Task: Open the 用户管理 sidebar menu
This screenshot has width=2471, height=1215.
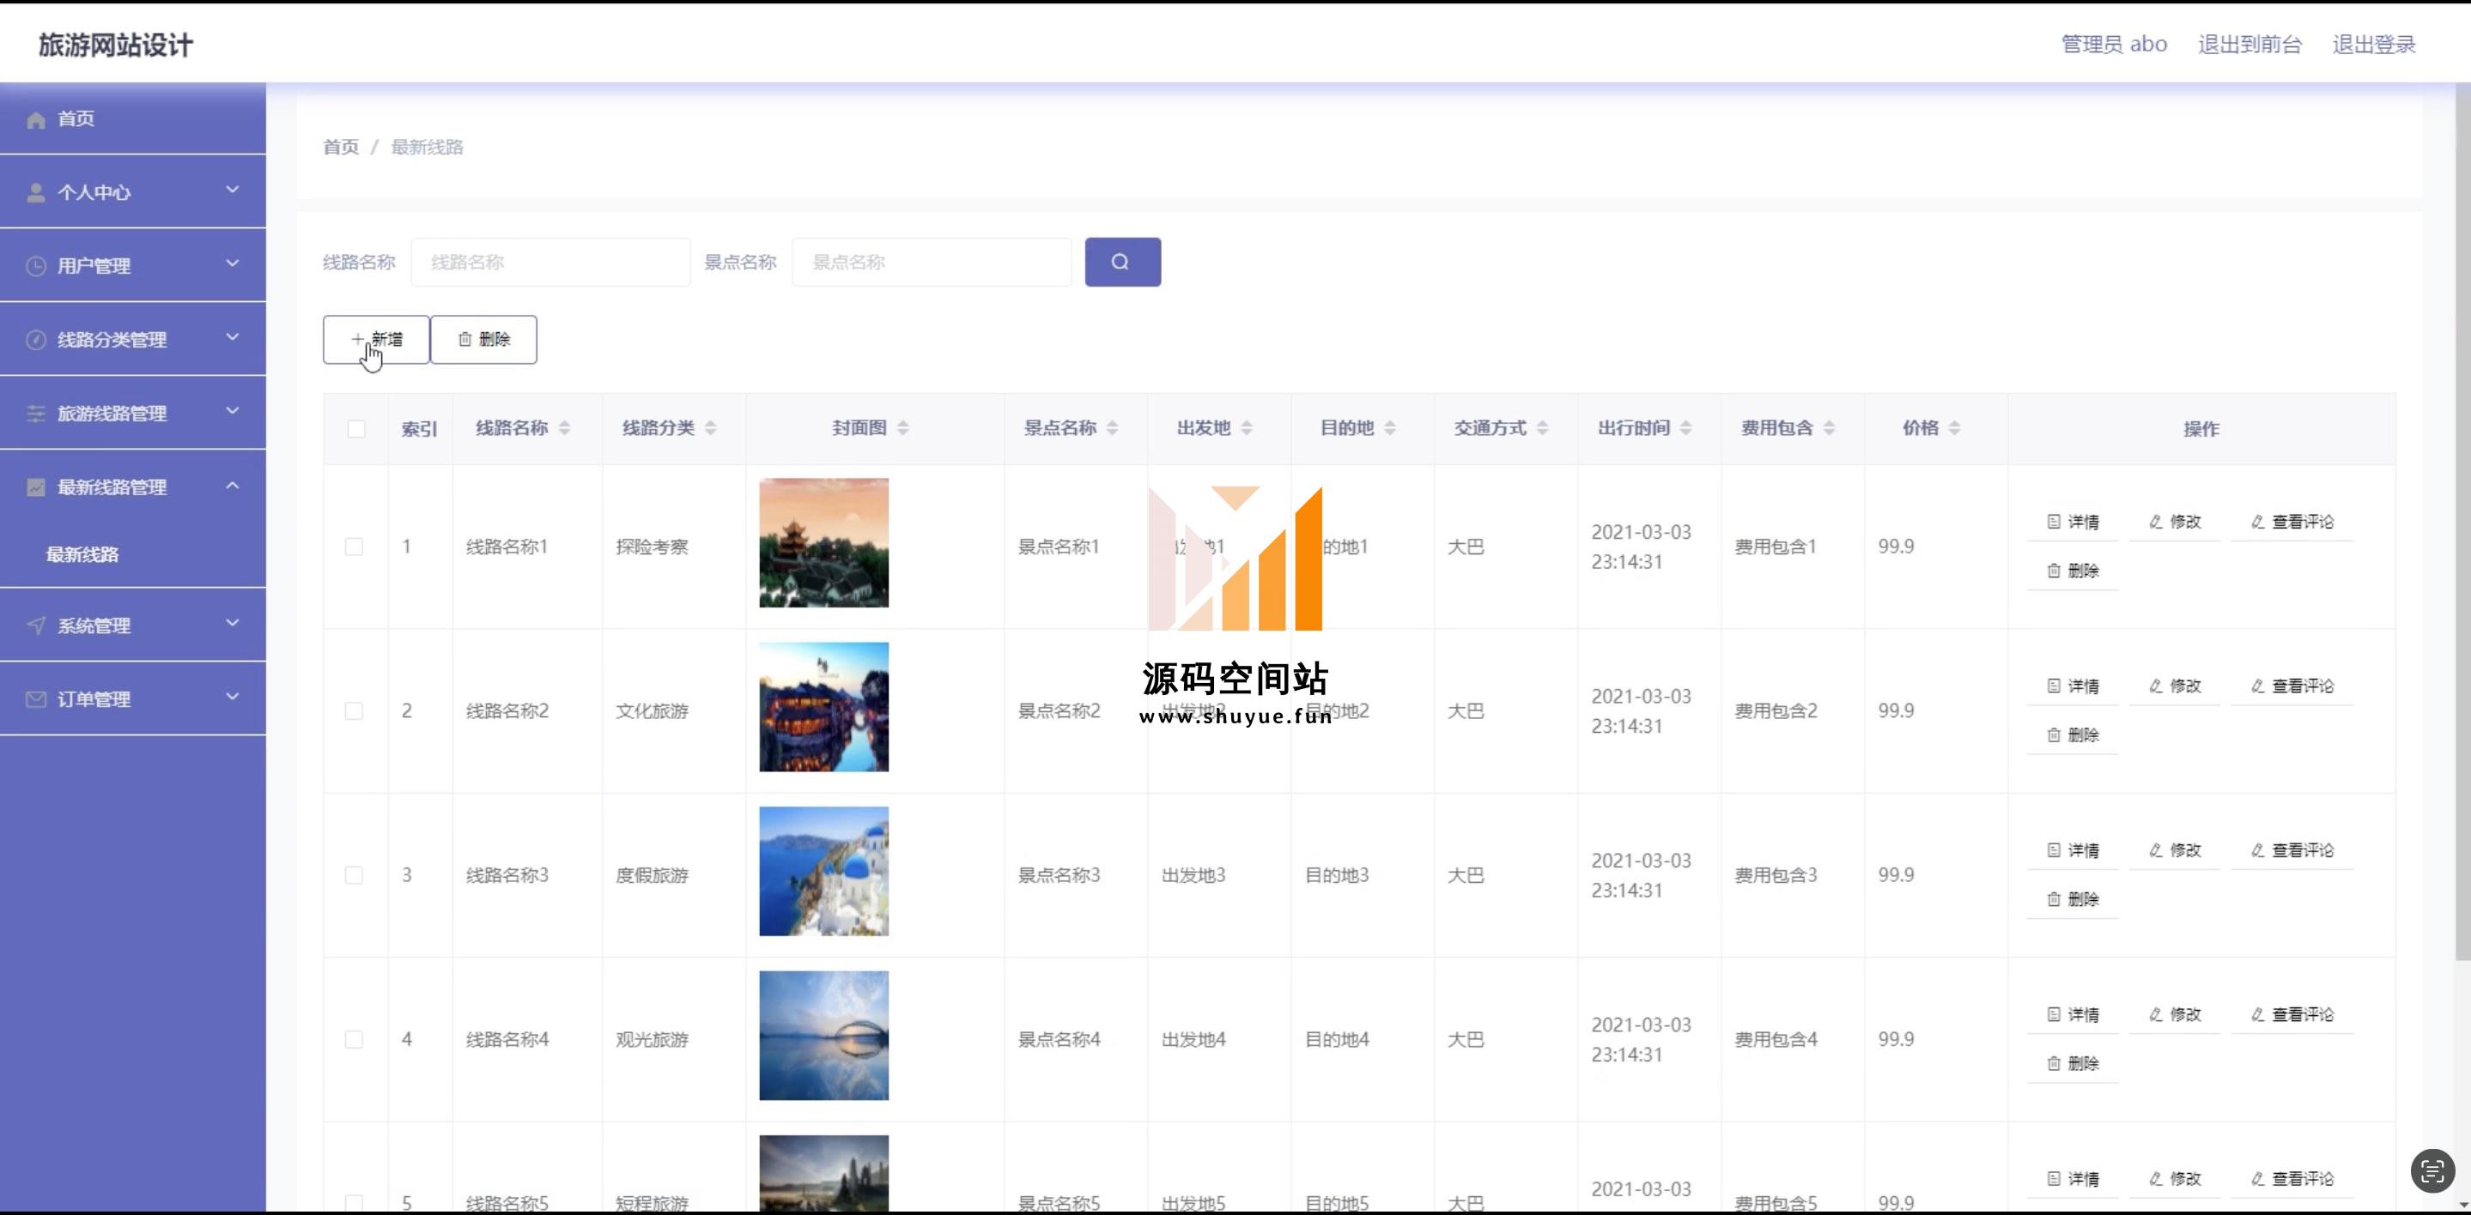Action: pos(132,266)
